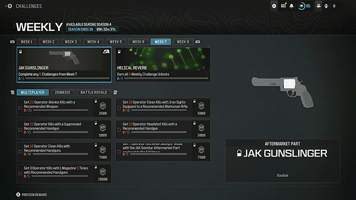Click 'Earn all 8 Weekly Challenge Unlocks' text
This screenshot has height=200, width=356.
click(x=143, y=74)
